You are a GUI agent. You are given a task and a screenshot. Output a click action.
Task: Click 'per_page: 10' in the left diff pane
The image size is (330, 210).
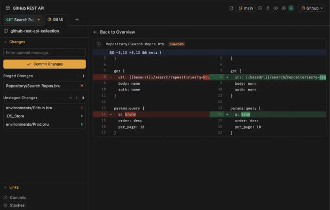tap(131, 127)
